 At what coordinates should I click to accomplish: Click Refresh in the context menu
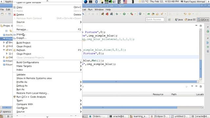(47, 50)
